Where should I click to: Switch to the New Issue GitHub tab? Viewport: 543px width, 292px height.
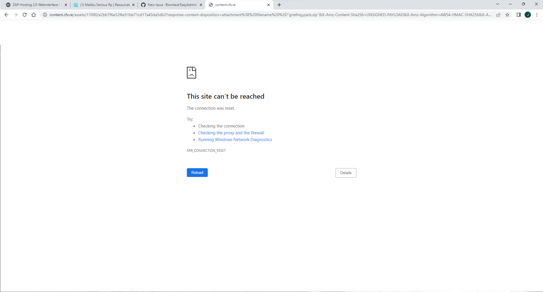click(170, 5)
